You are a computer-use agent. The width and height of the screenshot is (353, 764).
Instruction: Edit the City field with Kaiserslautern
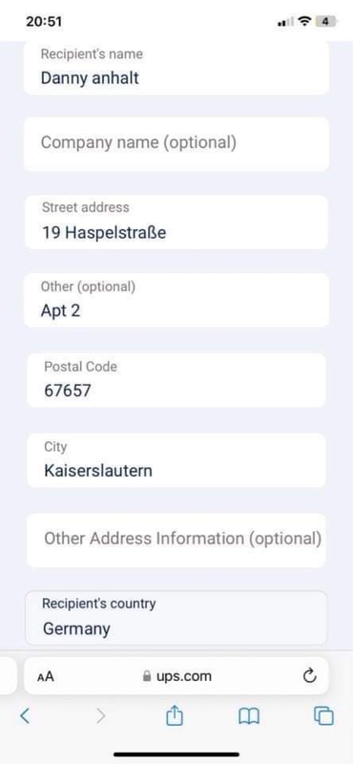tap(176, 460)
